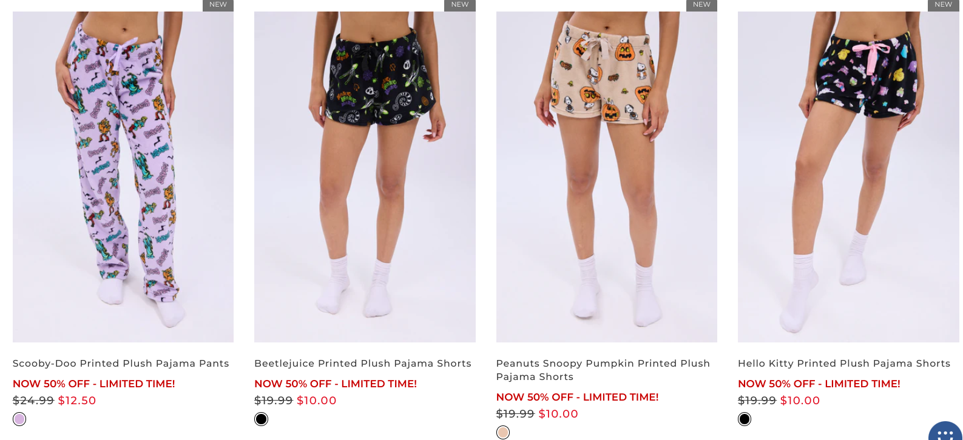View the Scooby-Doo pajama pants product image
963x440 pixels.
(123, 176)
